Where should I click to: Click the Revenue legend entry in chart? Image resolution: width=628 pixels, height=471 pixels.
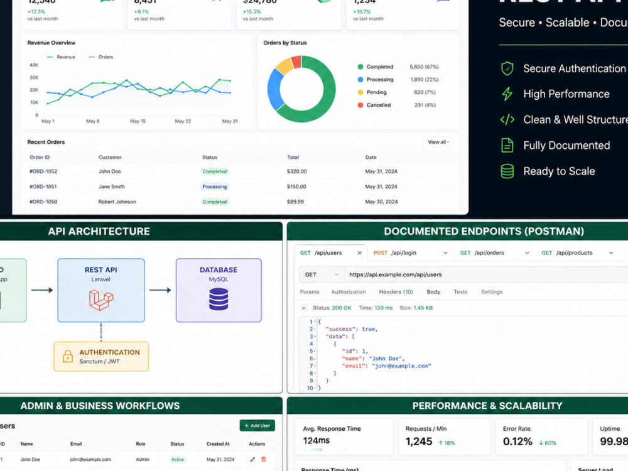point(61,57)
